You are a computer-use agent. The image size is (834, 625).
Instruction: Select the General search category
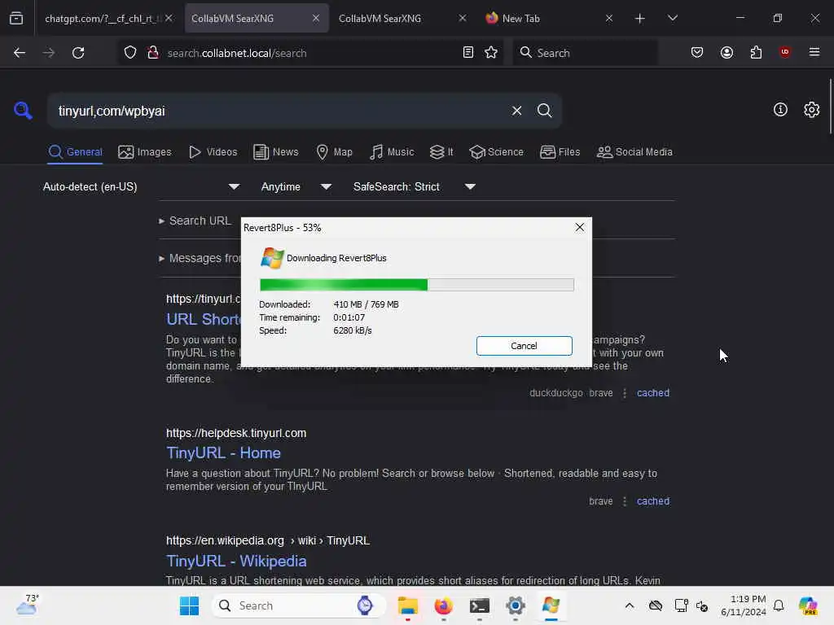pyautogui.click(x=75, y=152)
